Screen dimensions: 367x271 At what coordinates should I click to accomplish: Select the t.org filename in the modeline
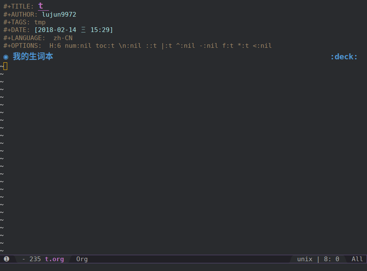pyautogui.click(x=54, y=259)
